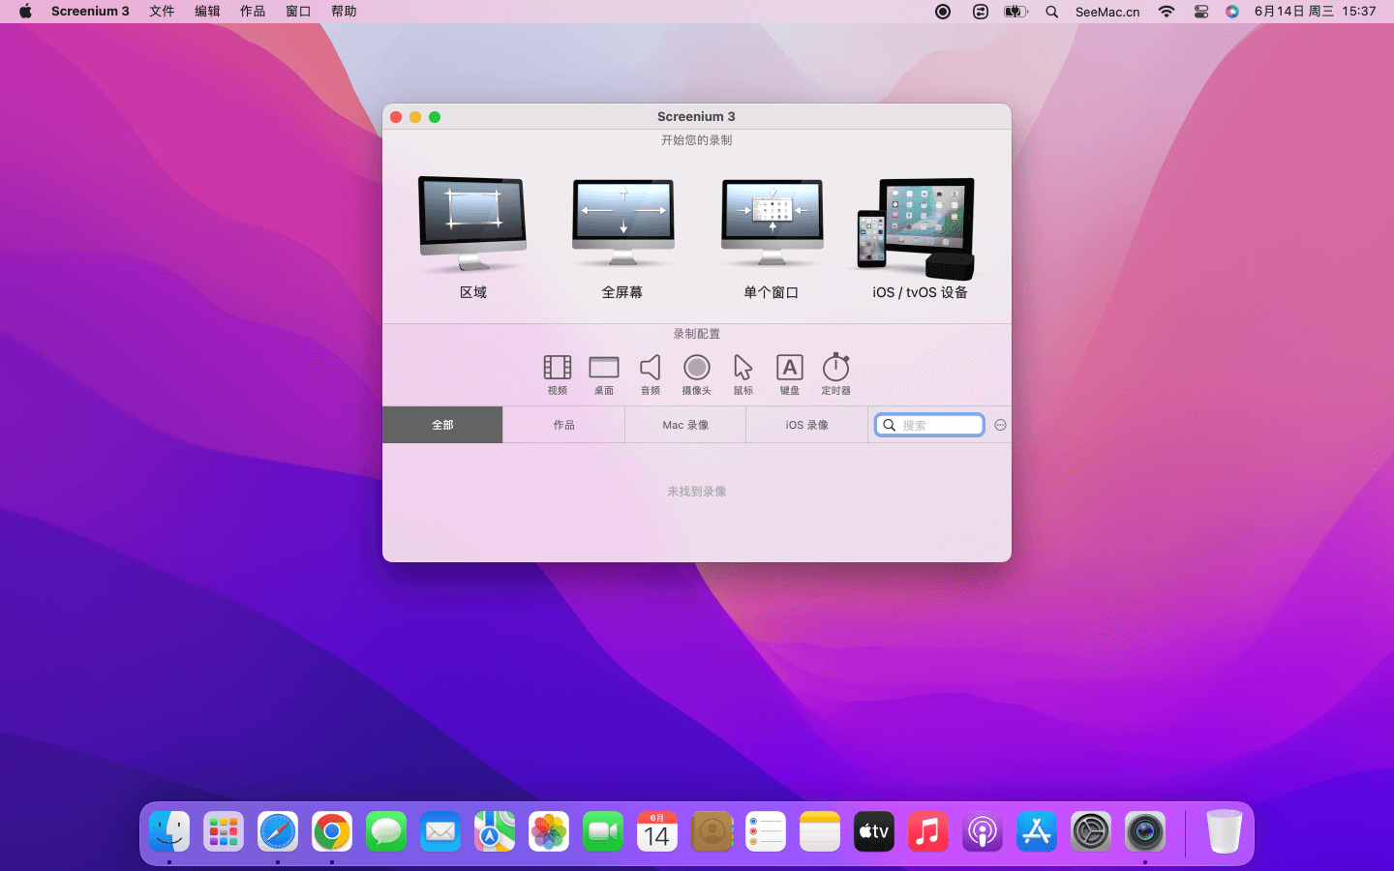Screen dimensions: 1394x871
Task: Open 摄像头 camera configuration
Action: click(697, 374)
